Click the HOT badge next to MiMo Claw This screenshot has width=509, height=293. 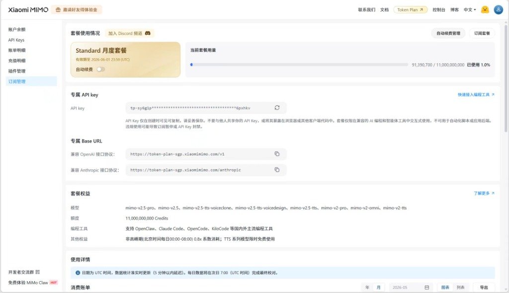pyautogui.click(x=54, y=282)
